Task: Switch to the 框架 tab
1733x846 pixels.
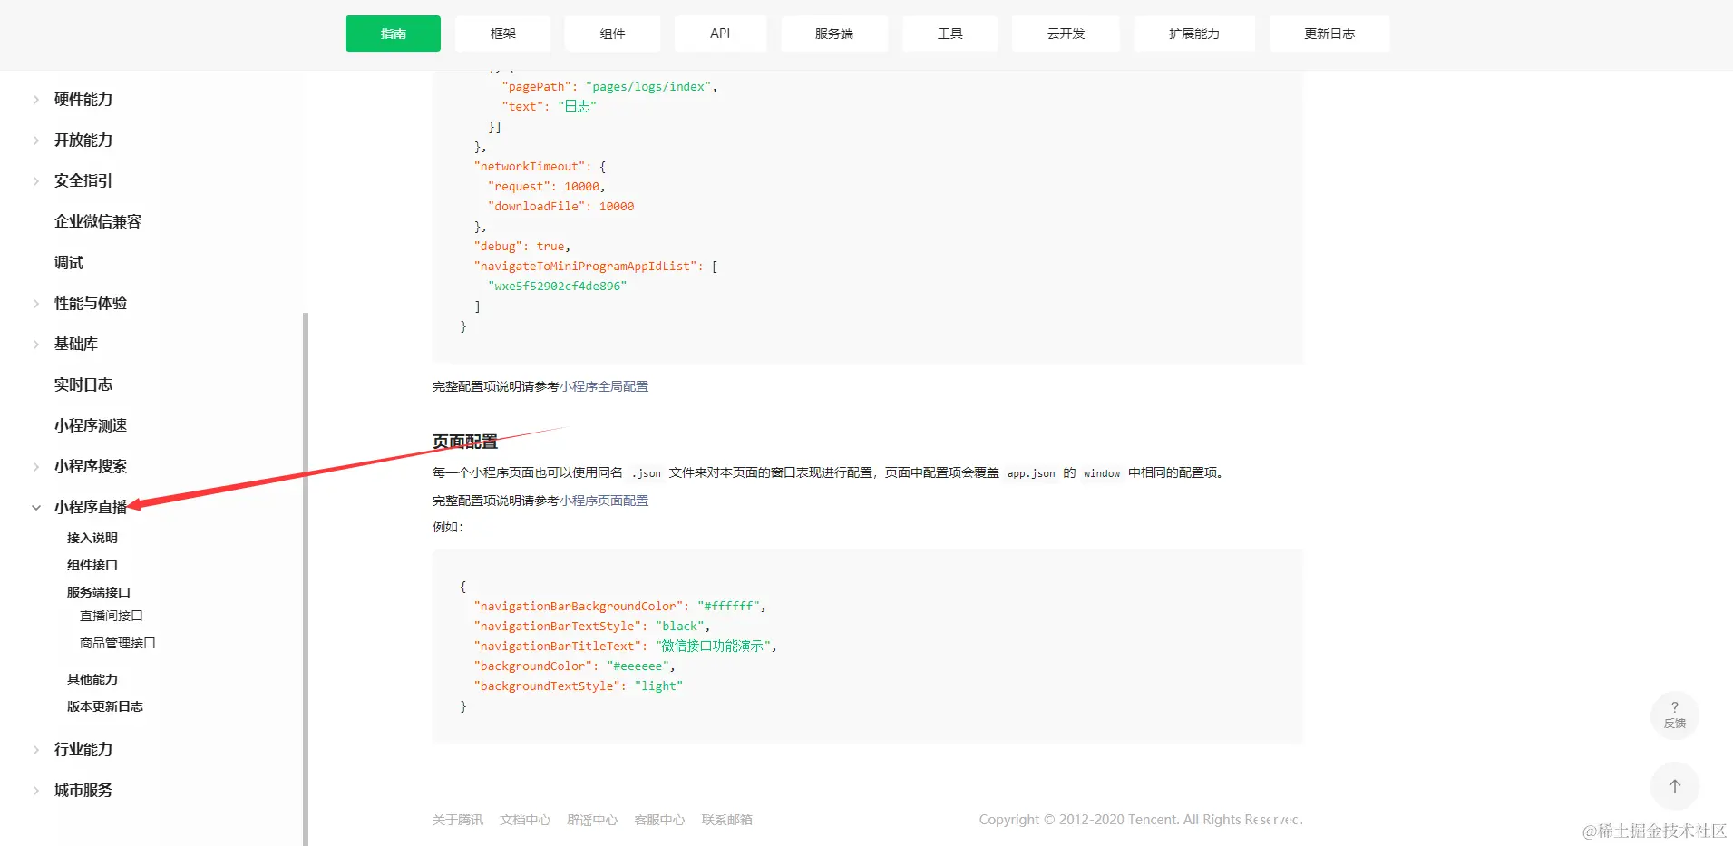Action: (x=502, y=34)
